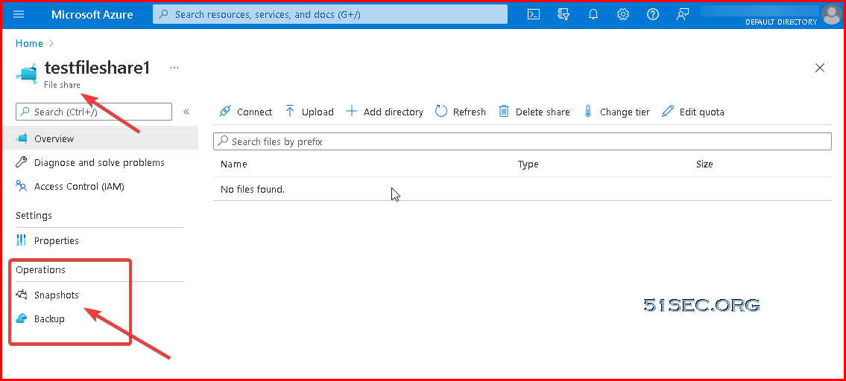Open the Help question mark icon

tap(653, 15)
